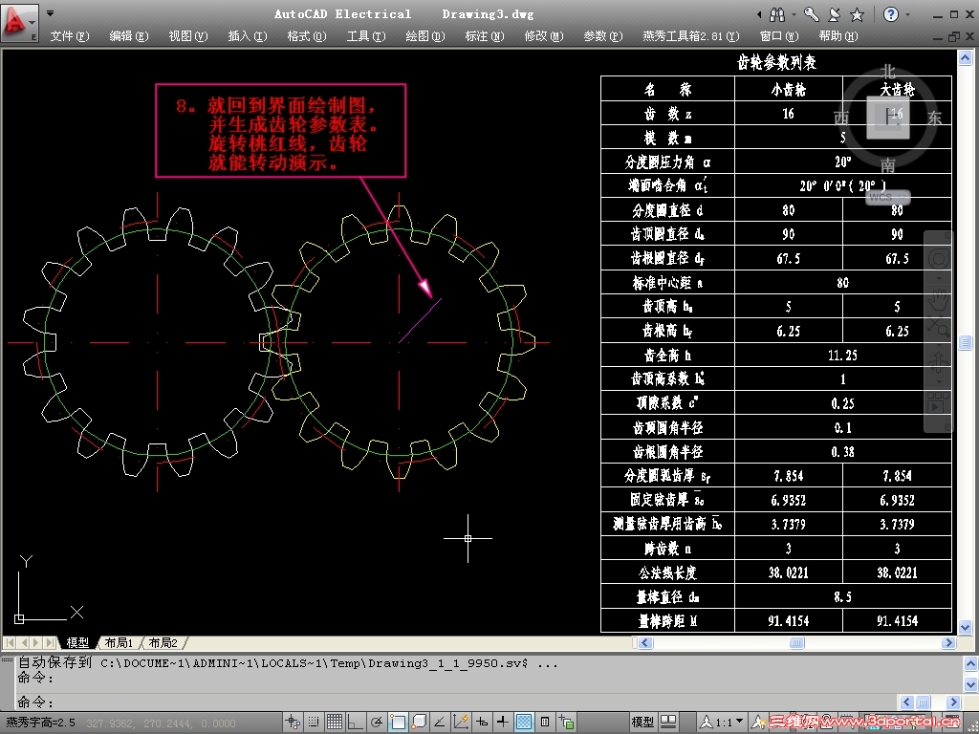Open Quick View Layouts in status bar

coord(668,723)
